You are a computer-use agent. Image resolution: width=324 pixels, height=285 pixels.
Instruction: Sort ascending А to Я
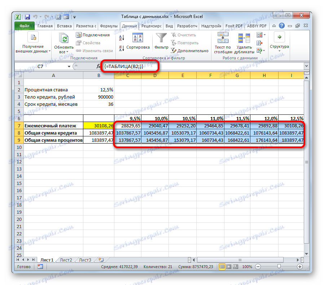pyautogui.click(x=122, y=38)
